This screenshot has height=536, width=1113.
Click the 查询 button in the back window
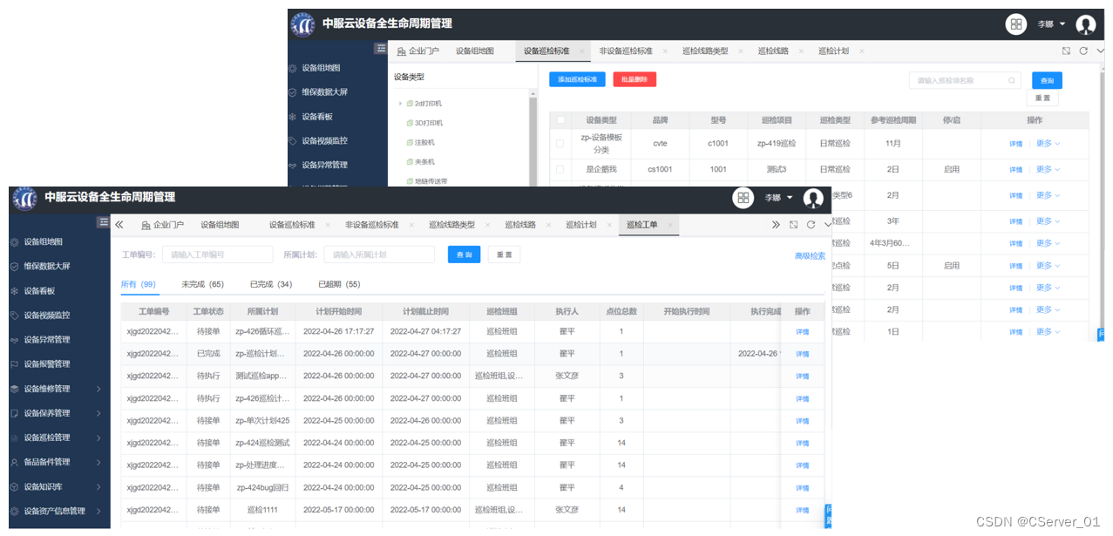1047,80
